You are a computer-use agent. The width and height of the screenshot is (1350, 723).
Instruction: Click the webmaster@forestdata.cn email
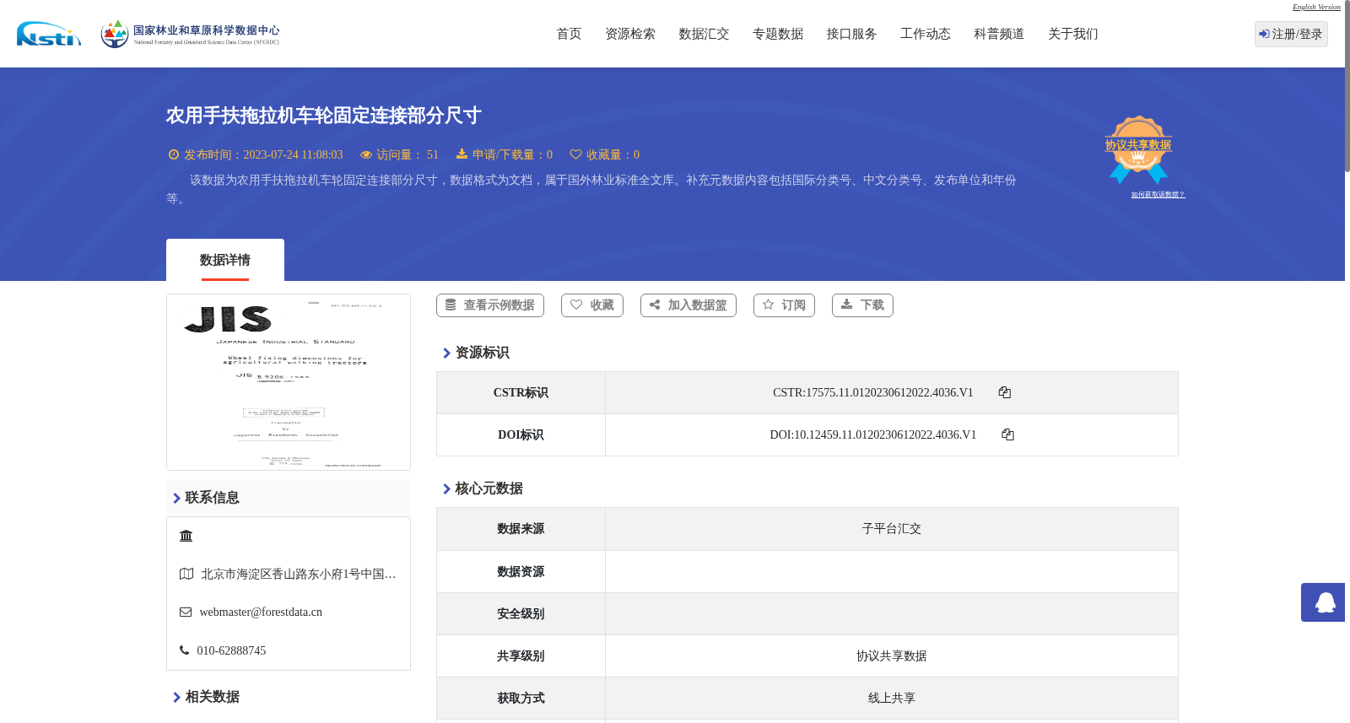coord(261,612)
